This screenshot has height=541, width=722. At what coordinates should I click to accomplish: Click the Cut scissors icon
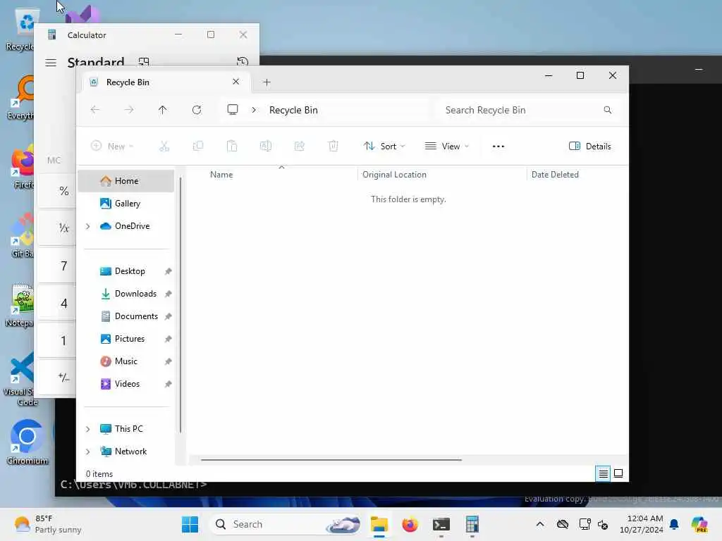coord(164,147)
